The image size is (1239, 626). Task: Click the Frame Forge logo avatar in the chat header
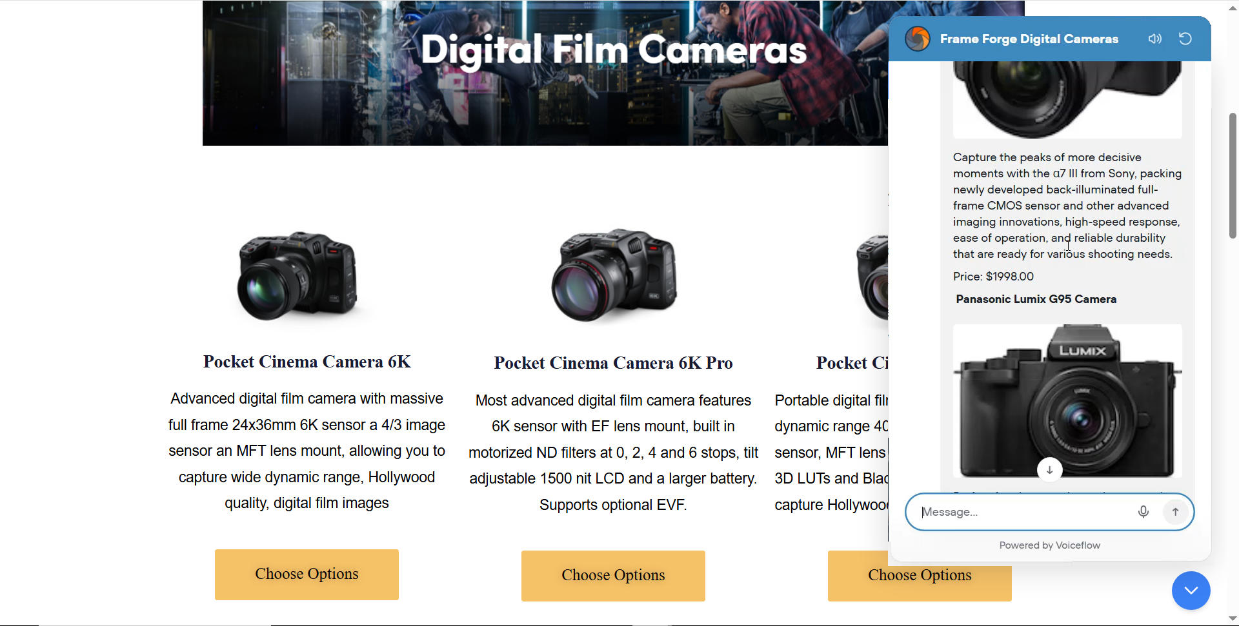[917, 39]
